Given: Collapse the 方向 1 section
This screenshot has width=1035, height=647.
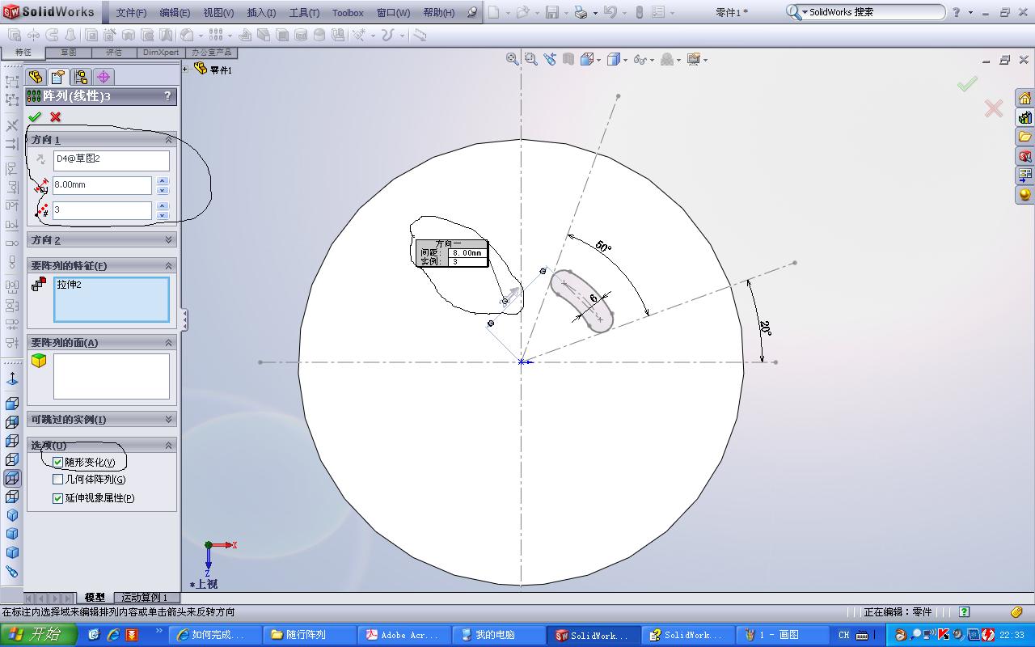Looking at the screenshot, I should coord(169,140).
